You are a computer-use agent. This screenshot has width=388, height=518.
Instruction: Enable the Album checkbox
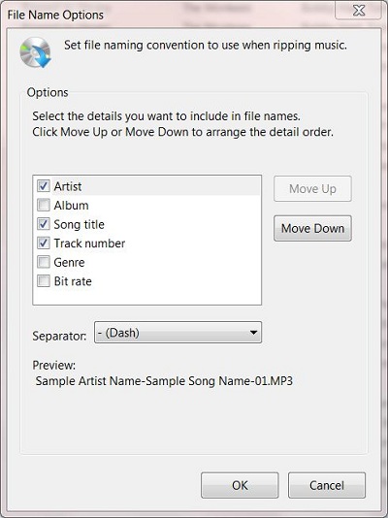pyautogui.click(x=44, y=205)
